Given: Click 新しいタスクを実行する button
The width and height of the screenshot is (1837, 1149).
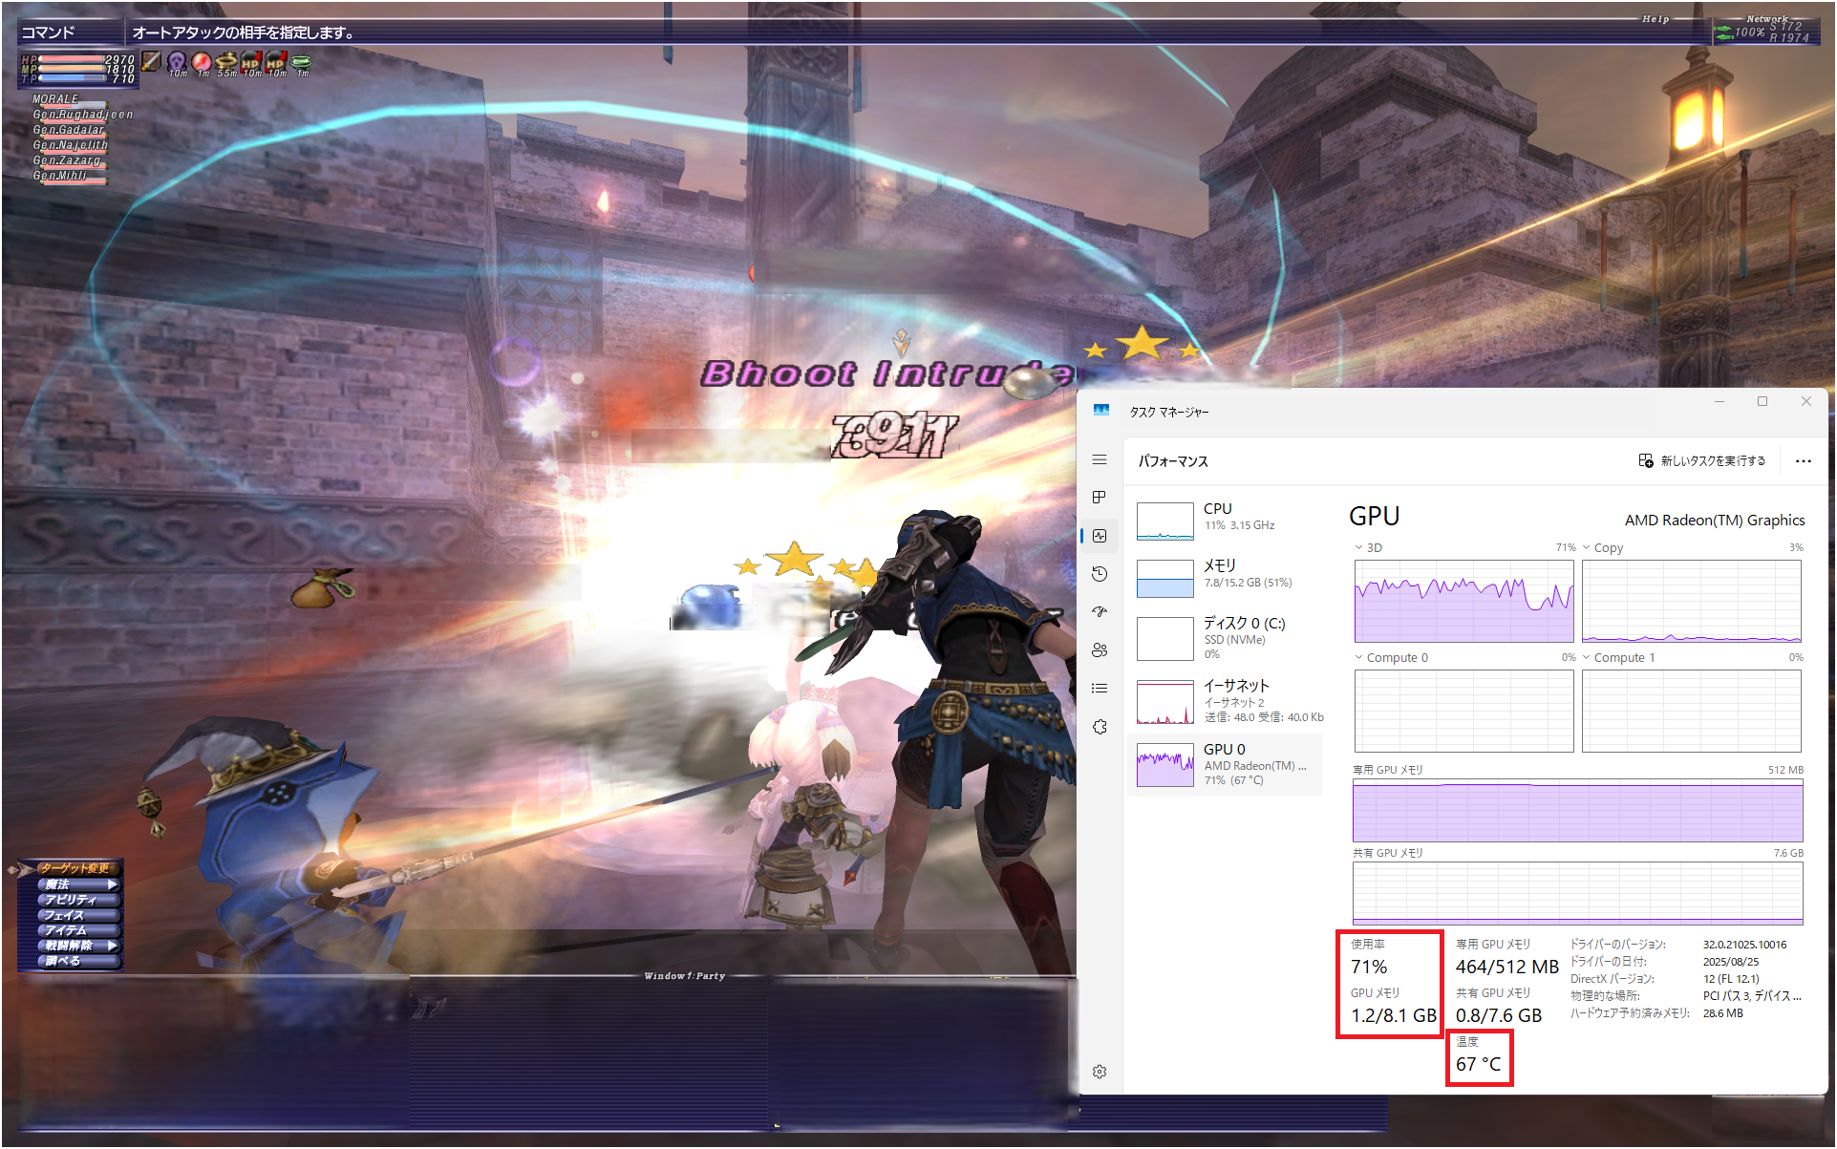Looking at the screenshot, I should tap(1702, 461).
